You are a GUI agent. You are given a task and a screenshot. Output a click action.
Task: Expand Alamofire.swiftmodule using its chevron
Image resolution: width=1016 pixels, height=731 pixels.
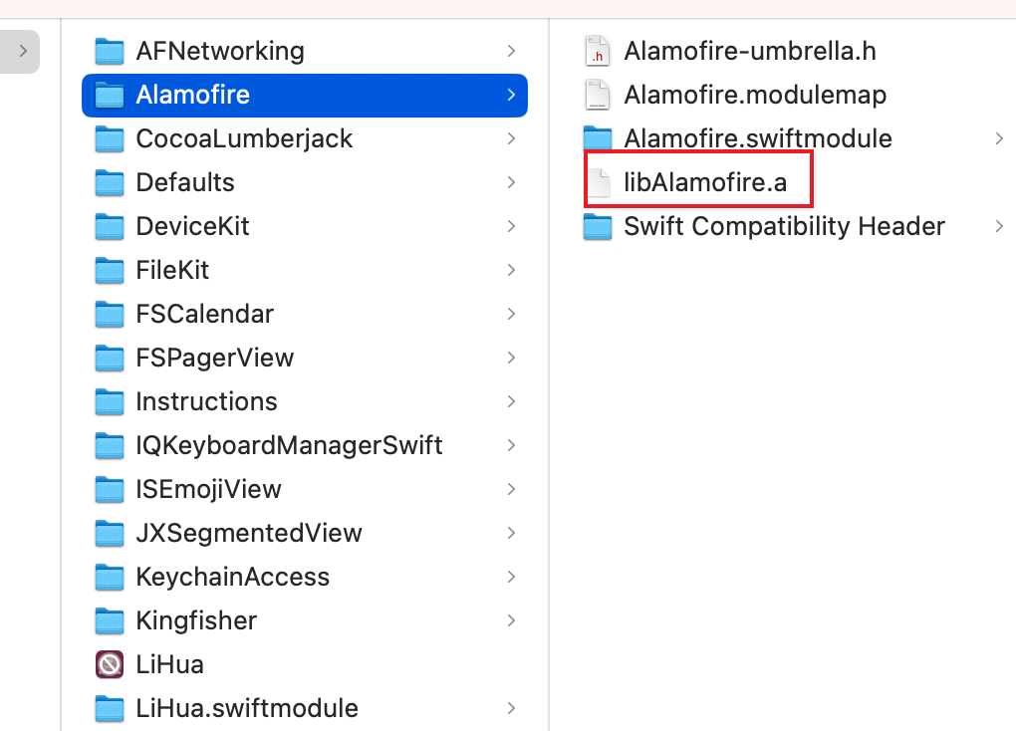[999, 138]
